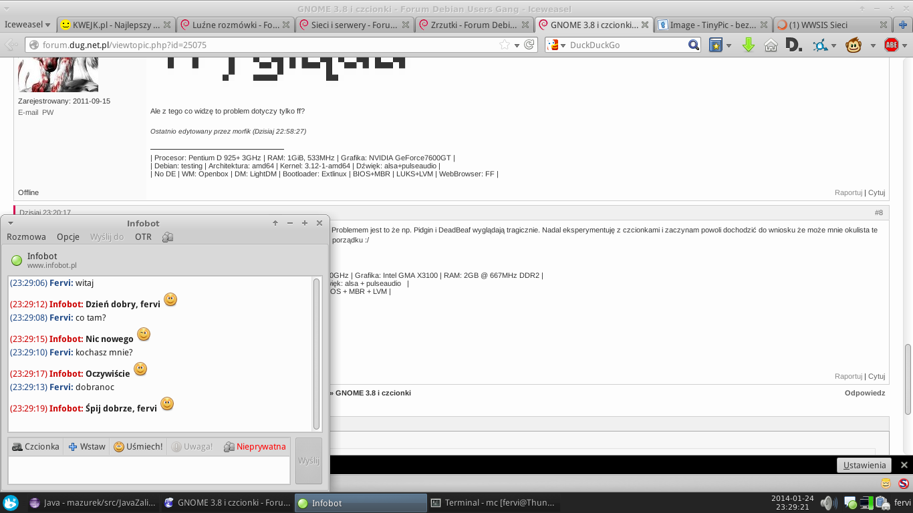The image size is (913, 513).
Task: Open the Iceweasel application menu dropdown
Action: coord(28,25)
